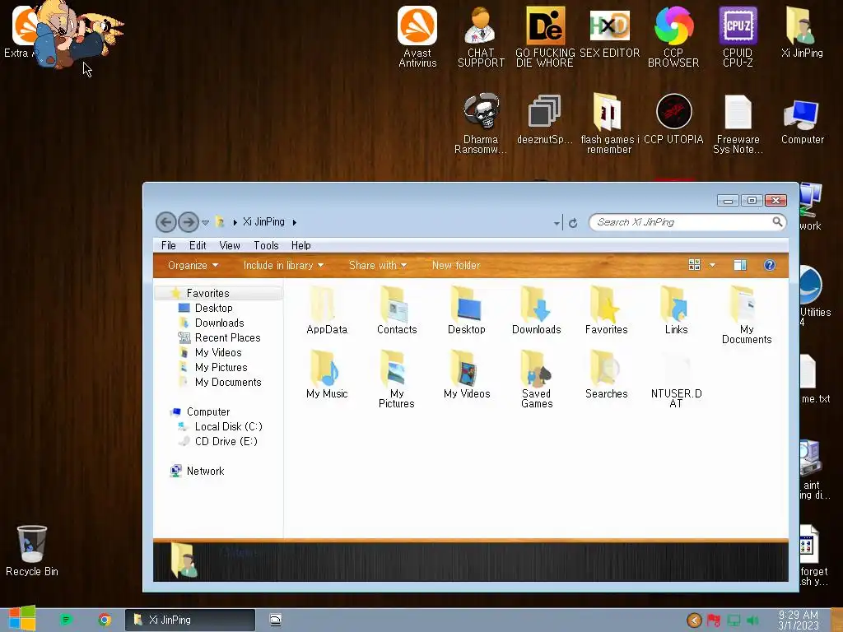Click the Xi JinPing taskbar button
843x632 pixels.
pyautogui.click(x=190, y=620)
